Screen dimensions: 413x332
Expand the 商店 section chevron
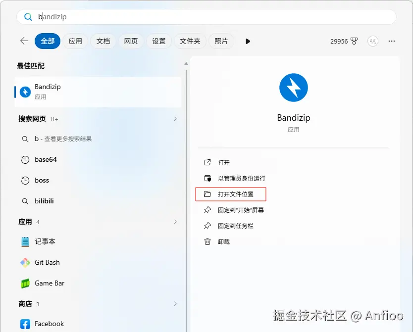[175, 304]
